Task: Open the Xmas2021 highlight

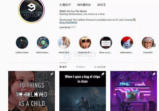Action: pos(148,43)
